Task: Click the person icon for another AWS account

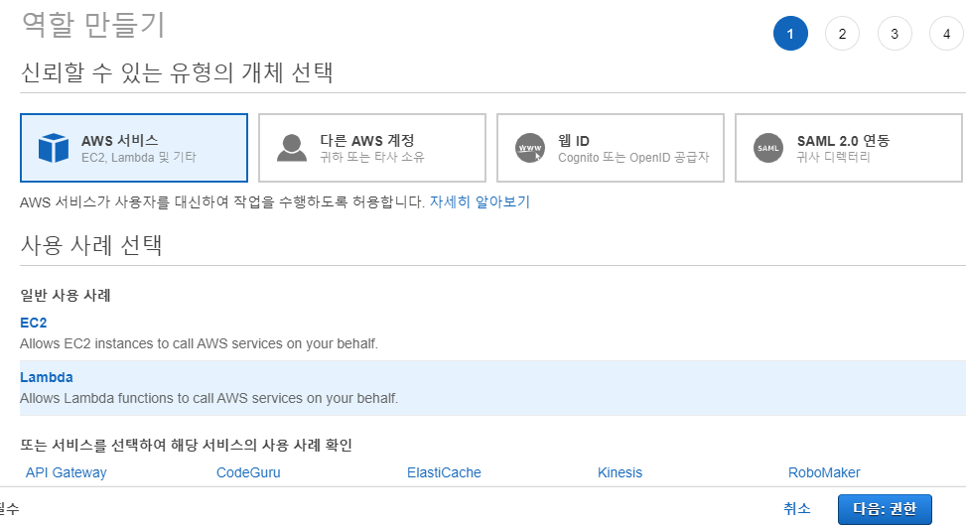Action: pos(292,148)
